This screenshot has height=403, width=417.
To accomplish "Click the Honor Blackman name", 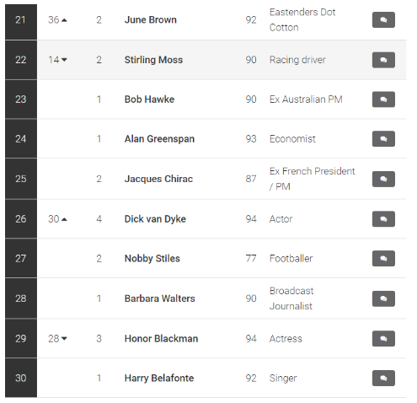I will pyautogui.click(x=161, y=339).
